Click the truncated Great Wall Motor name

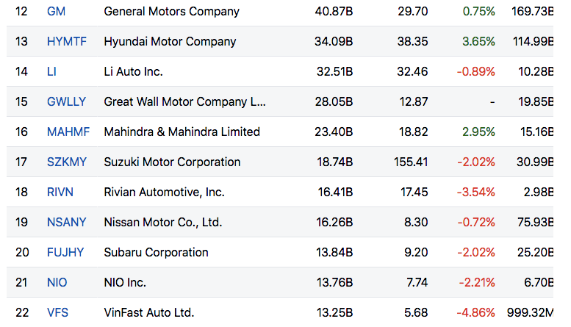(x=184, y=102)
